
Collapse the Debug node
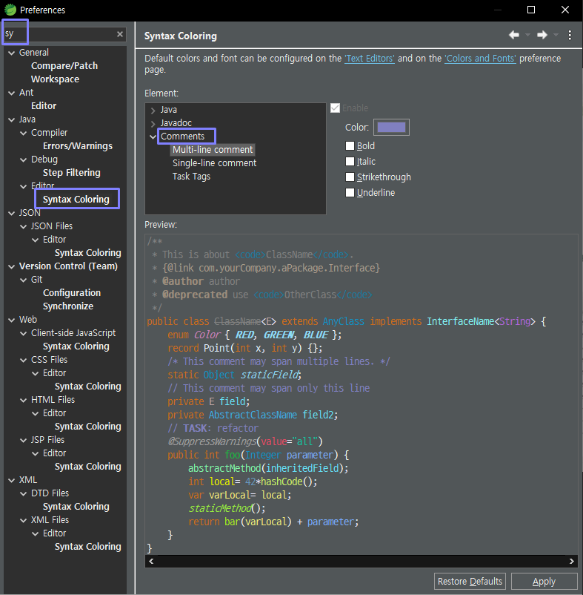(x=24, y=160)
